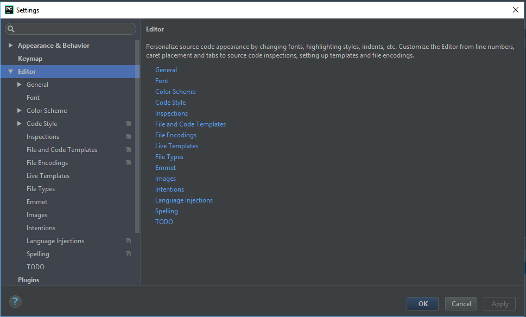The width and height of the screenshot is (526, 317).
Task: Click the help question mark icon
Action: pos(15,301)
